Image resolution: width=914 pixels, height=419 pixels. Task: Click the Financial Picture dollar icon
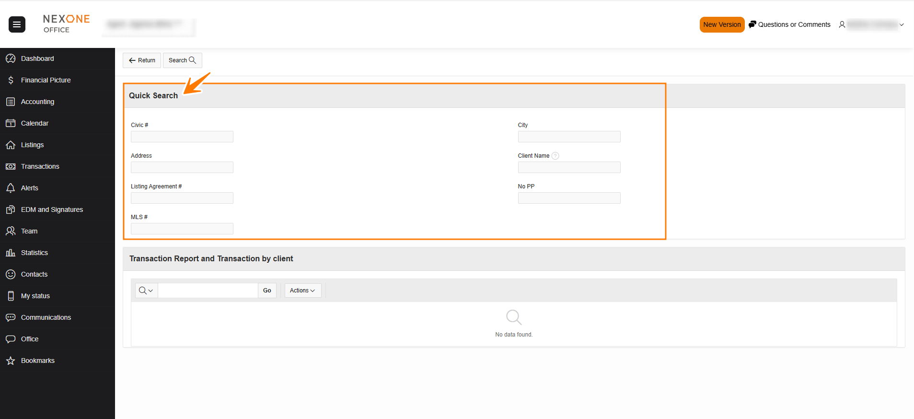click(11, 80)
